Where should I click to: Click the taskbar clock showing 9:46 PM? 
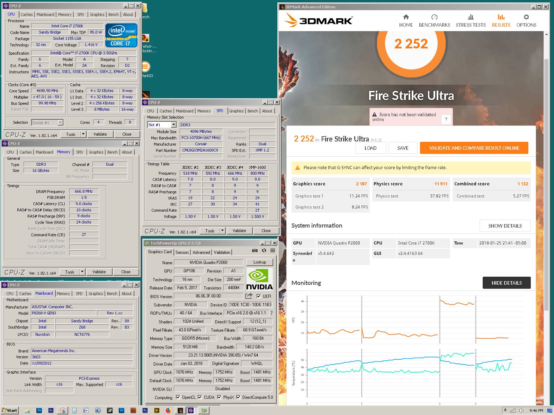click(x=536, y=411)
